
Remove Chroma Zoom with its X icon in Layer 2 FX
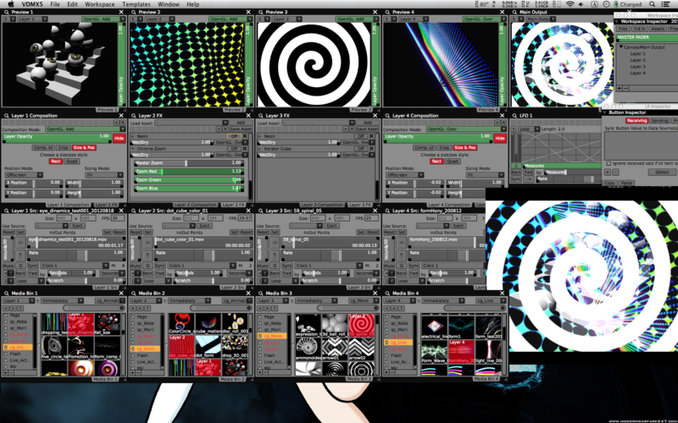245,149
